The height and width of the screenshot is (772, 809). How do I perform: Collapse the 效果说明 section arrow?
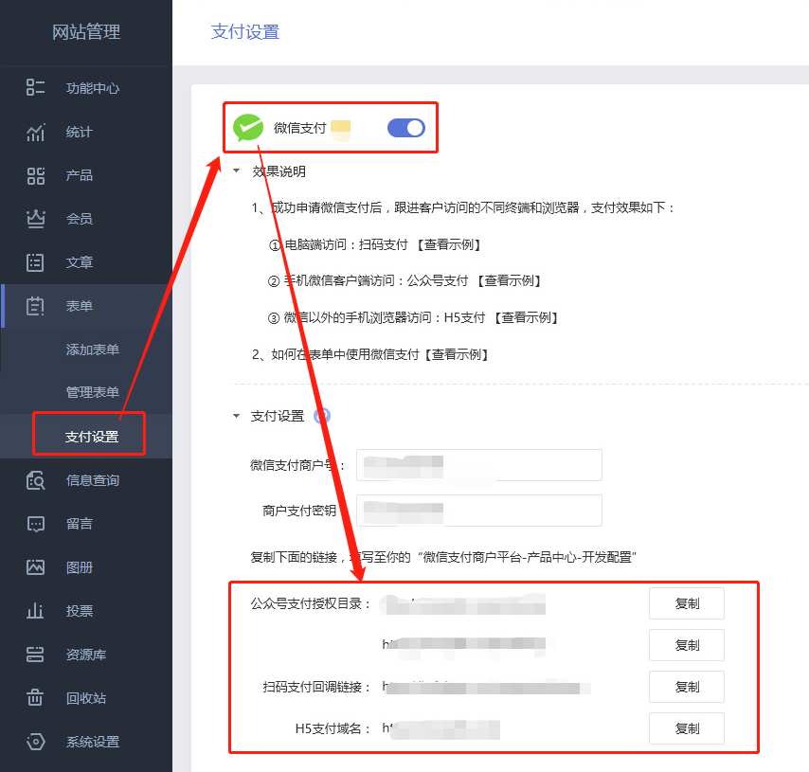click(x=236, y=171)
